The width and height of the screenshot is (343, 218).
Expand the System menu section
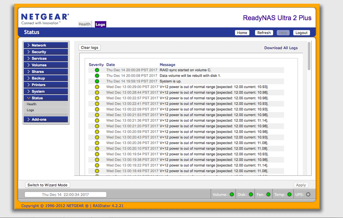coord(46,91)
